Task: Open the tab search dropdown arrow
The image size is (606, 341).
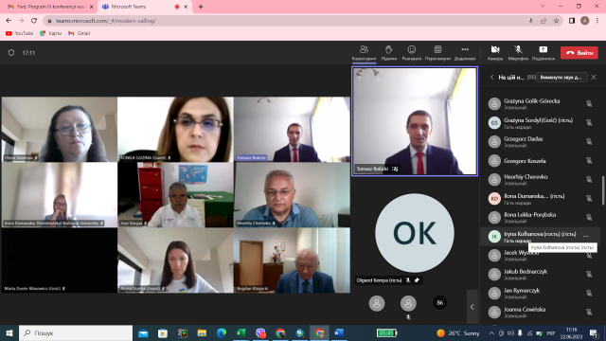Action: [543, 7]
